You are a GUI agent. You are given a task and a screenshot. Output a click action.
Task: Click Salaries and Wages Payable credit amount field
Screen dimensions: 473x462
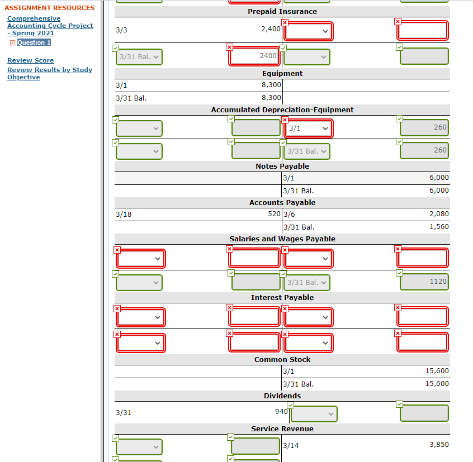[x=423, y=258]
